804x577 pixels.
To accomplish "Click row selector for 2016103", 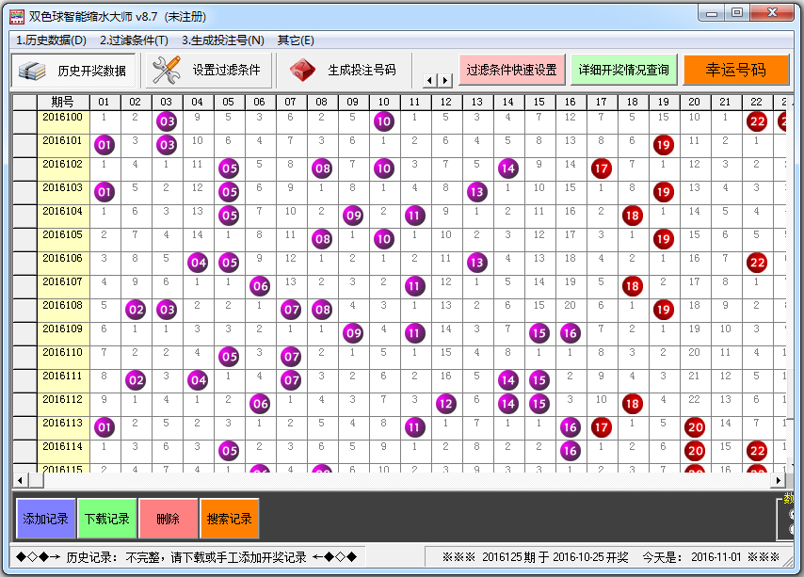I will point(24,192).
